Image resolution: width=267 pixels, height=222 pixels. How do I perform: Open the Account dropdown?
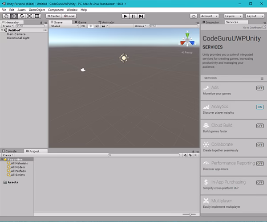coord(209,16)
